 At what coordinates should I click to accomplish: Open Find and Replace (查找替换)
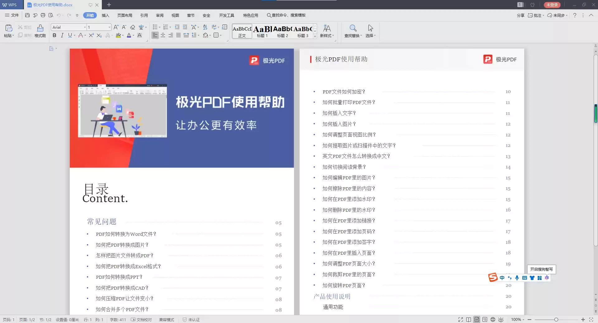(x=353, y=31)
